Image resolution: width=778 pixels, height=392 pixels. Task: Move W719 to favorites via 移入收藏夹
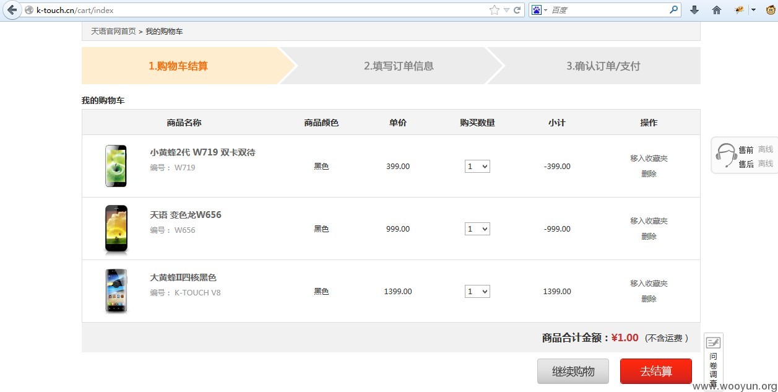(x=649, y=158)
